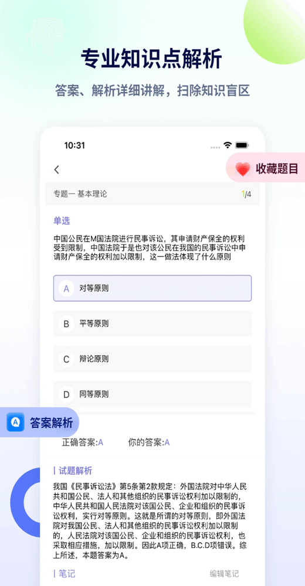Image resolution: width=305 pixels, height=586 pixels.
Task: Select answer option 对等原则
Action: click(x=152, y=288)
